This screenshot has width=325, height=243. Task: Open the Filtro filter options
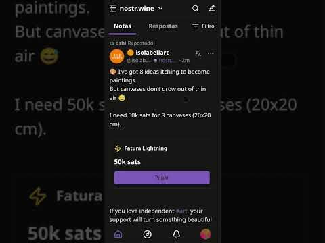203,26
